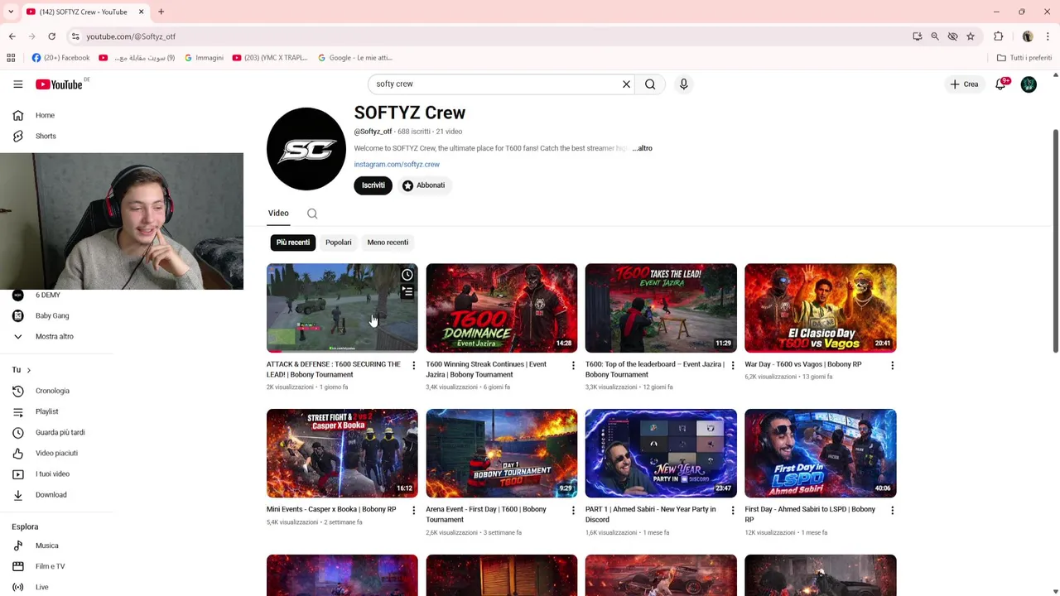Open YouTube notifications bell
The image size is (1060, 596).
[x=1000, y=84]
